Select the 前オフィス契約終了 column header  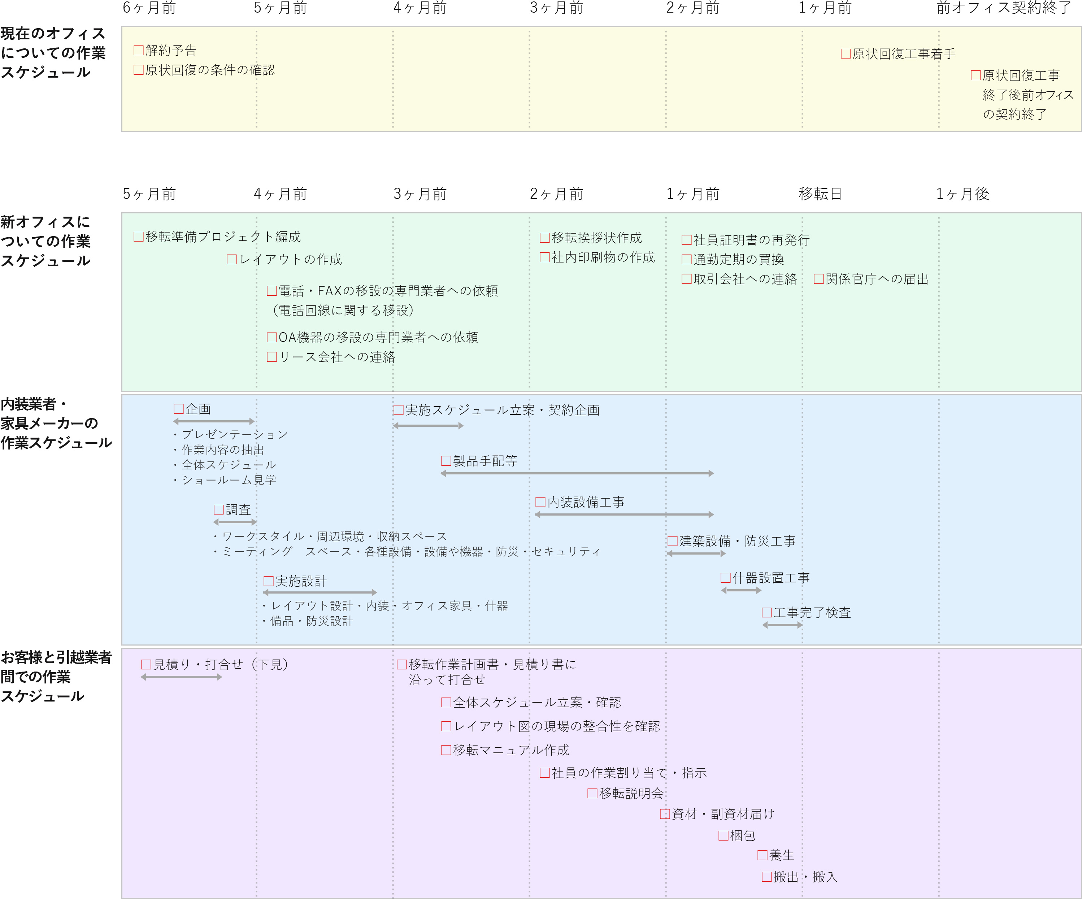pyautogui.click(x=1004, y=8)
